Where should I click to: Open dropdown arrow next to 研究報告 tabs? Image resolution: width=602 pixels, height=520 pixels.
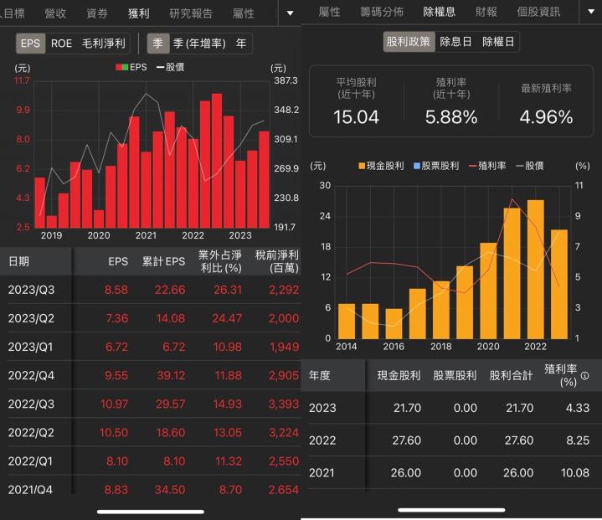click(290, 13)
